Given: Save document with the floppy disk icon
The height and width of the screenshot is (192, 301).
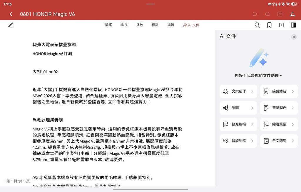Looking at the screenshot, I should pos(280,14).
